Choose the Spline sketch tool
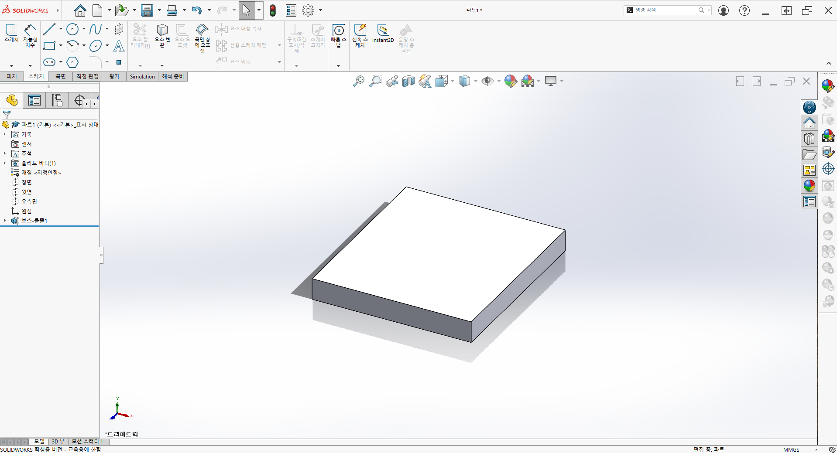The height and width of the screenshot is (453, 837). point(95,30)
